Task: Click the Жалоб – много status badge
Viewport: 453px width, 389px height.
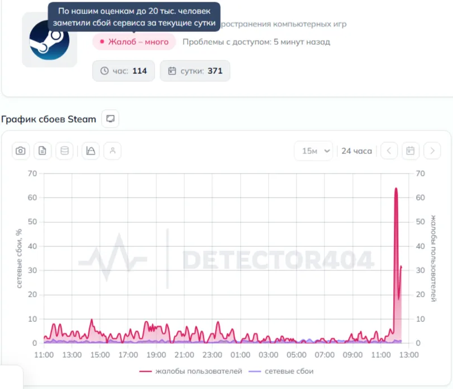Action: pos(134,41)
